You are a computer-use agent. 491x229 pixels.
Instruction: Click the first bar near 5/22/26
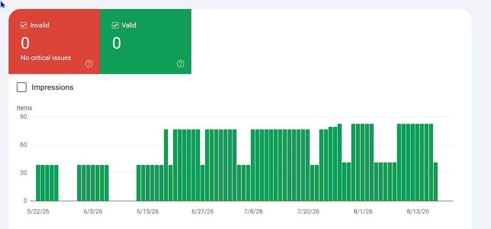[x=38, y=183]
